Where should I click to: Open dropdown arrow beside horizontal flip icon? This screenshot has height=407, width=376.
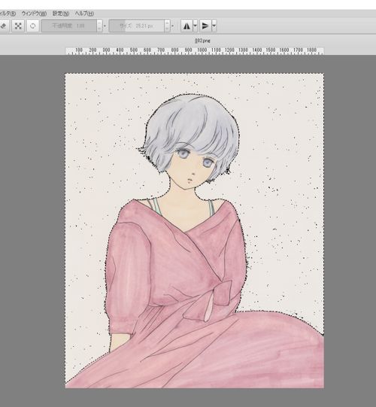pyautogui.click(x=195, y=26)
